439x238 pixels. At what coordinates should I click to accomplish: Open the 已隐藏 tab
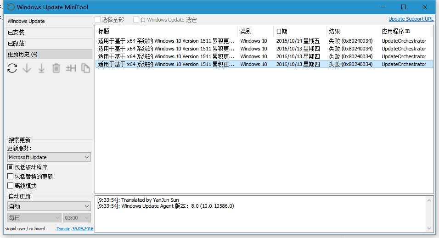click(x=49, y=43)
